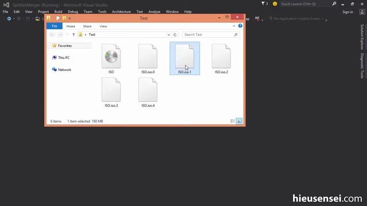Screen dimensions: 367x206
Task: Open This PC in navigation pane
Action: (61, 58)
